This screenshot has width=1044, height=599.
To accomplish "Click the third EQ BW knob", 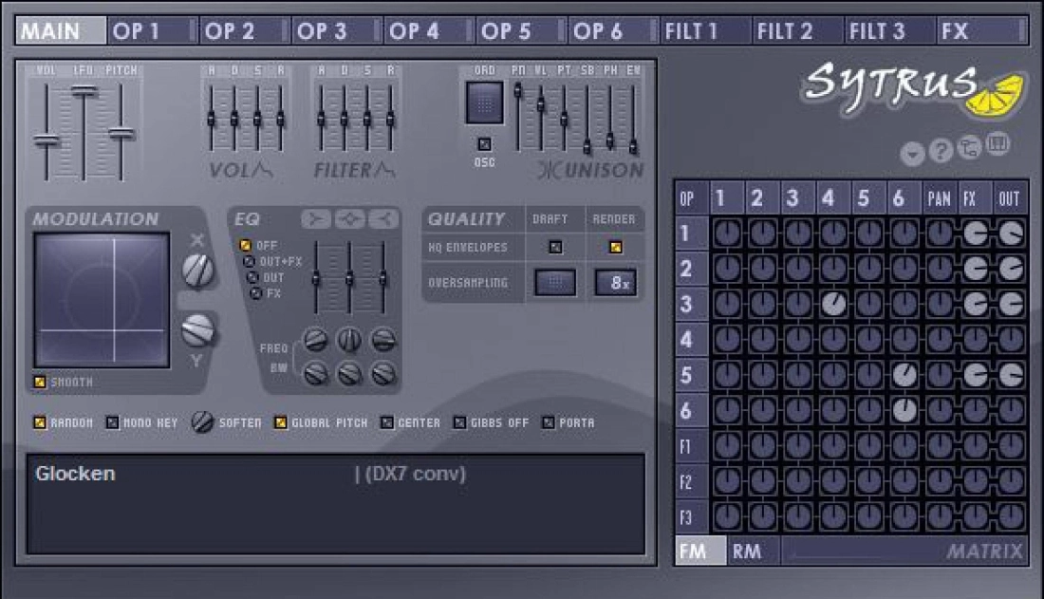I will [383, 373].
